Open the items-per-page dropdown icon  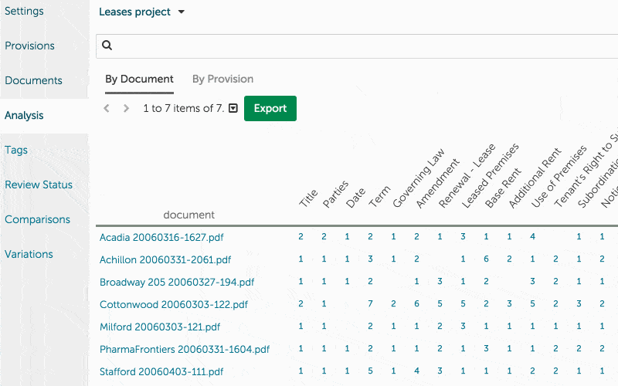pyautogui.click(x=233, y=108)
